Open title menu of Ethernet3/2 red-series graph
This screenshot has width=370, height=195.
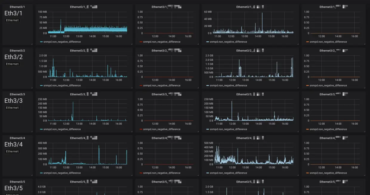166,50
